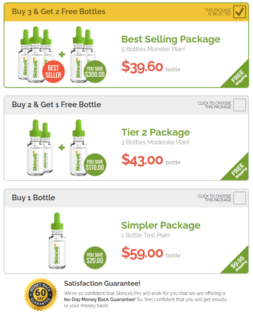The image size is (253, 317).
Task: Click the Best Selling Package title
Action: click(171, 39)
